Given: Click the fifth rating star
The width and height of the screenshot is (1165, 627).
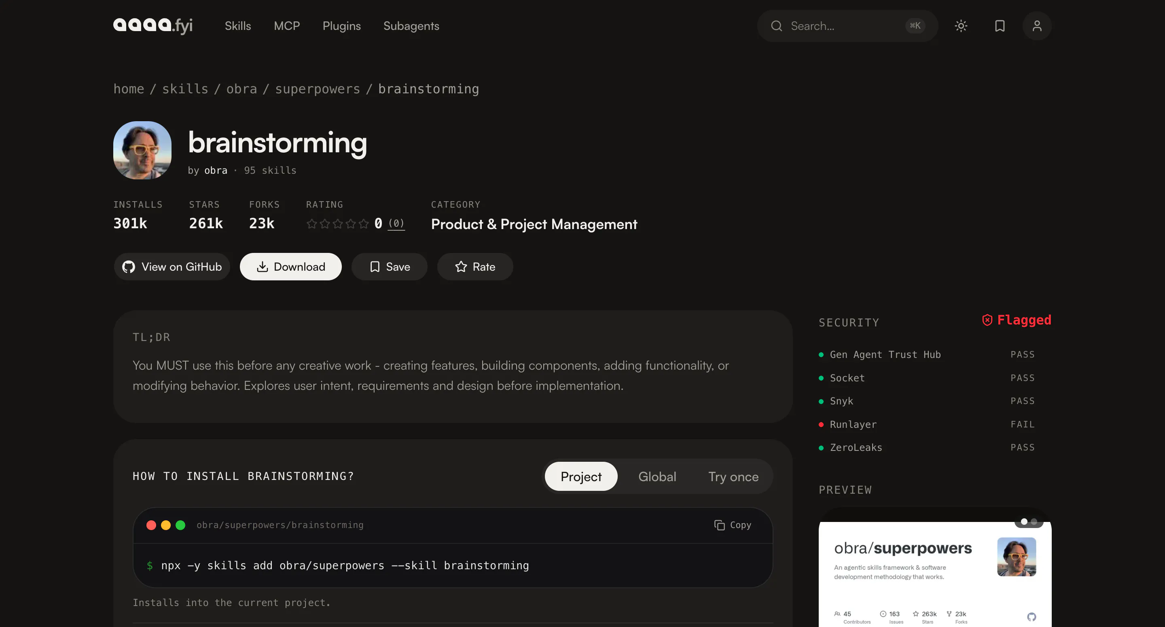Looking at the screenshot, I should coord(364,223).
